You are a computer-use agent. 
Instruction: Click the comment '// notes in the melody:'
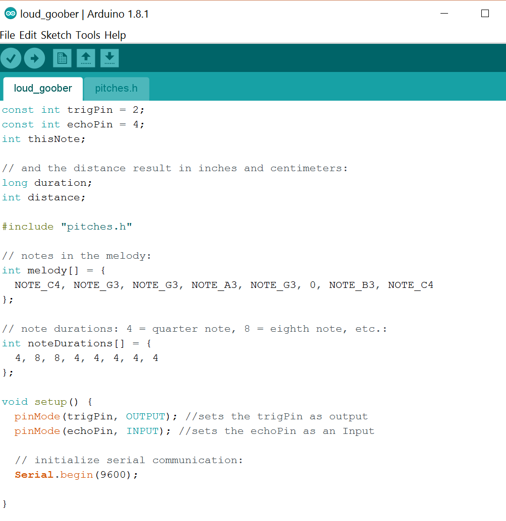coord(77,256)
